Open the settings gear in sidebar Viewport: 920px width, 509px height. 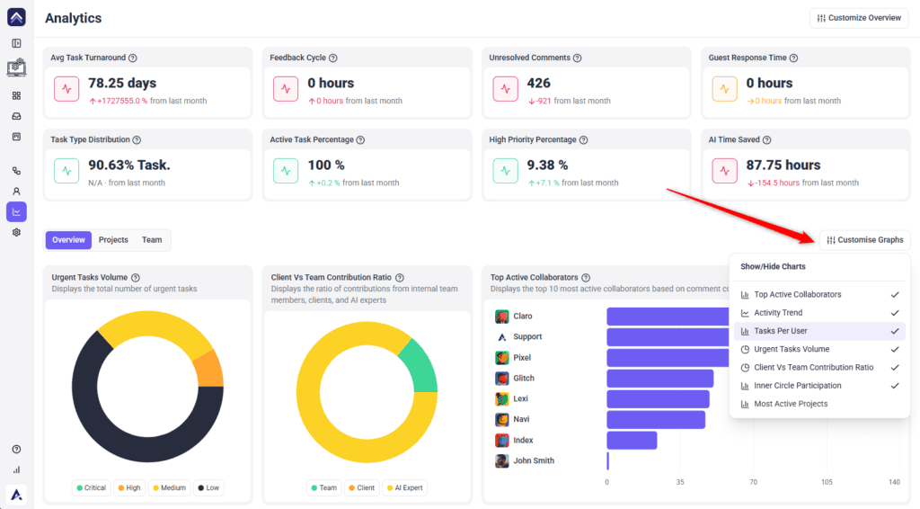[16, 233]
